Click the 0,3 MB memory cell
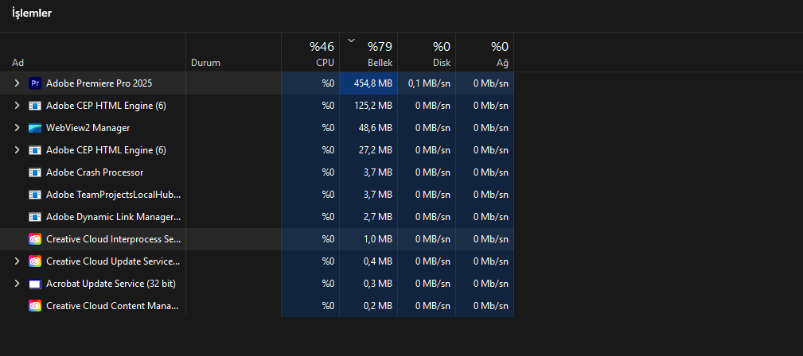 click(368, 284)
